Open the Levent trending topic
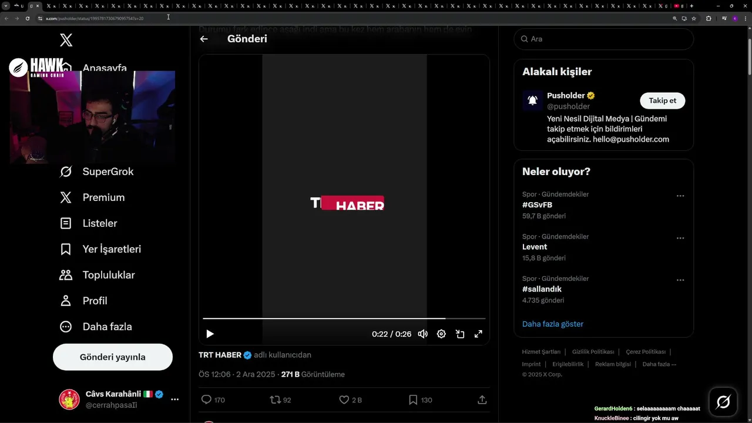 click(x=535, y=247)
